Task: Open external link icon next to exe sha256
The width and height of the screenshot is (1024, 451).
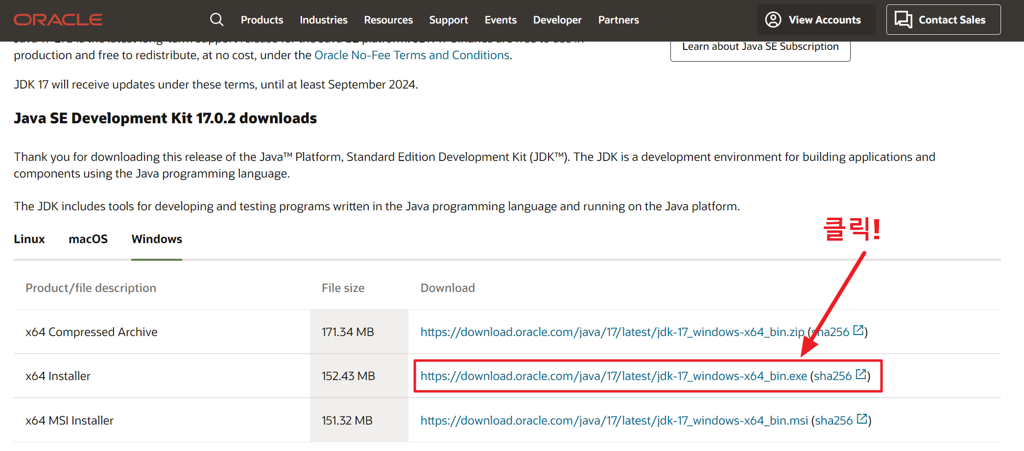Action: [x=861, y=374]
